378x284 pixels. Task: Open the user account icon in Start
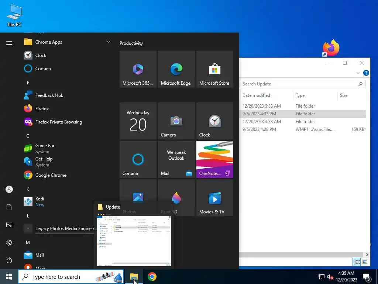tap(9, 189)
